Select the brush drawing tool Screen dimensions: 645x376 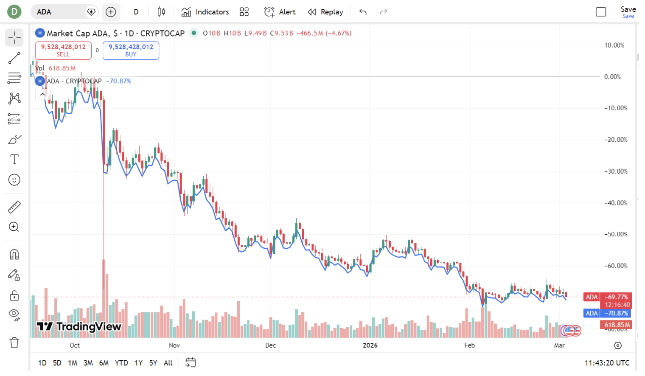(14, 139)
